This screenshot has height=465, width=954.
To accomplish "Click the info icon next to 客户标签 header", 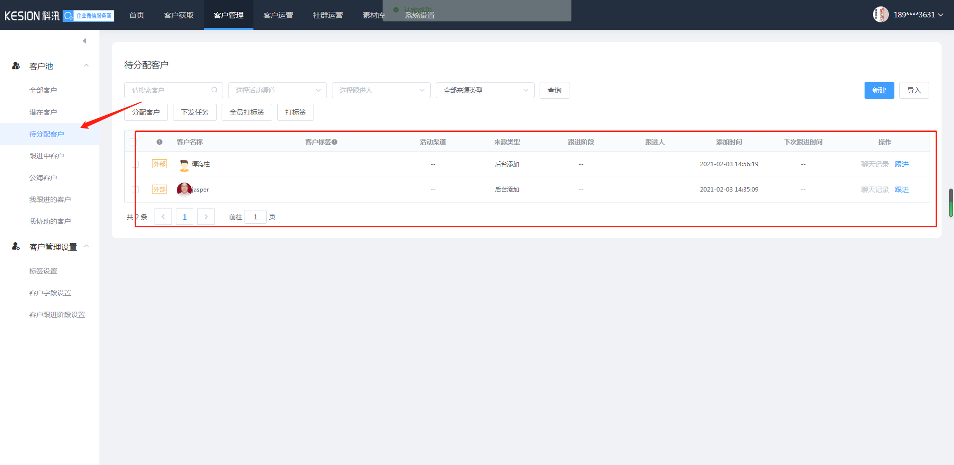I will coord(335,142).
